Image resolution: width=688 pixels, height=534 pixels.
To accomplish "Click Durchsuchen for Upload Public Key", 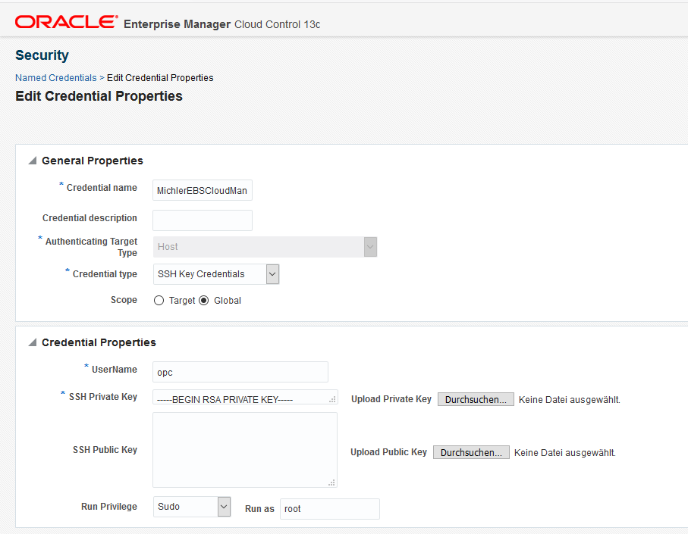I will (471, 452).
